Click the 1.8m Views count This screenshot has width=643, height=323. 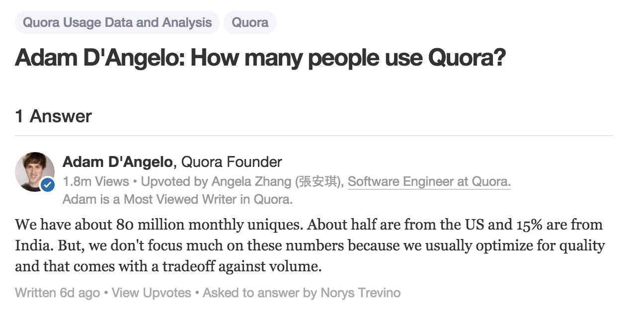(x=95, y=181)
